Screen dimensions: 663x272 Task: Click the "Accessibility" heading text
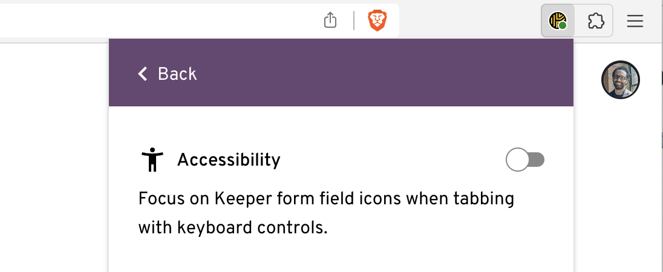tap(229, 160)
